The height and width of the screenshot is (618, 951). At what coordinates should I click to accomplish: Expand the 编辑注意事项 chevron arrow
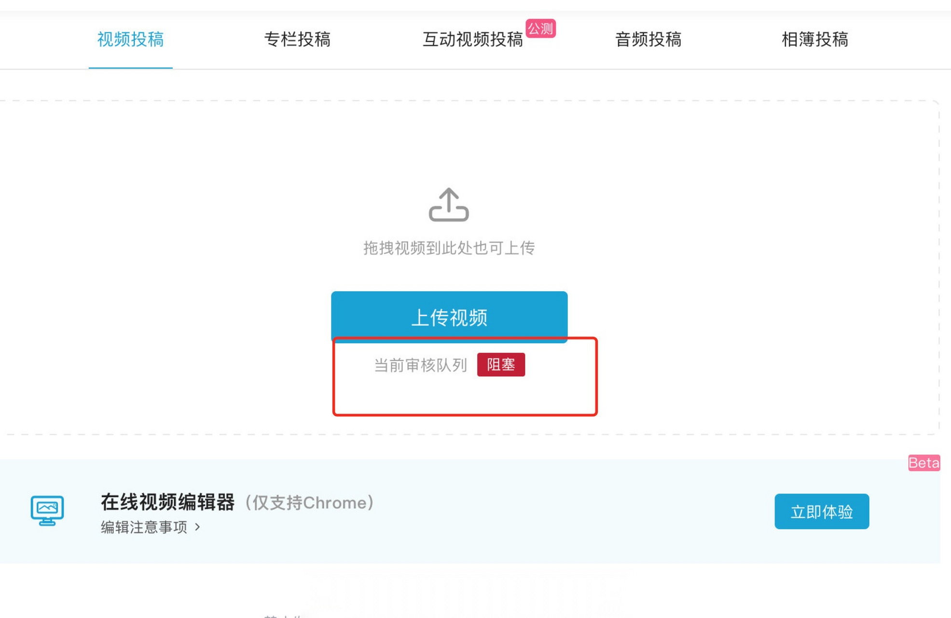[197, 528]
